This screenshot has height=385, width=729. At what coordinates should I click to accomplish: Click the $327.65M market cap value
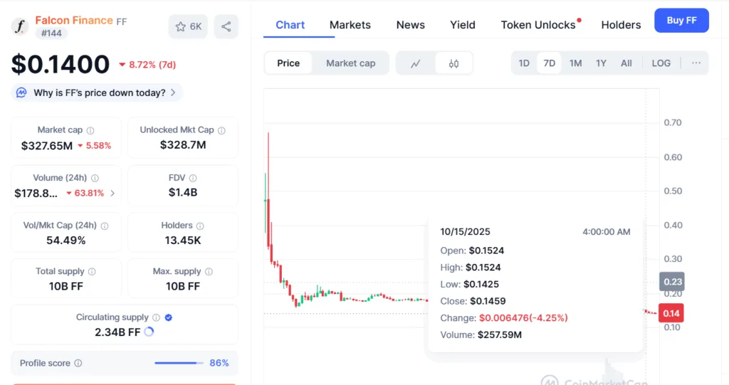tap(47, 146)
